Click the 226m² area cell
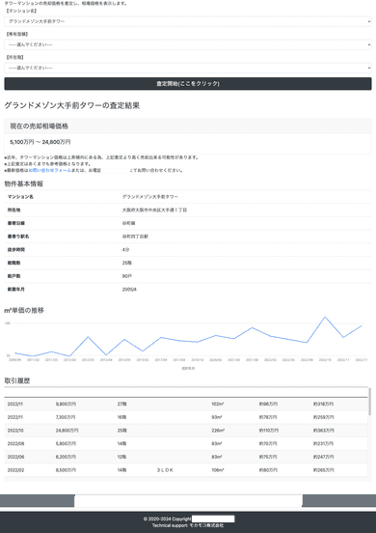This screenshot has width=376, height=533. pos(218,431)
